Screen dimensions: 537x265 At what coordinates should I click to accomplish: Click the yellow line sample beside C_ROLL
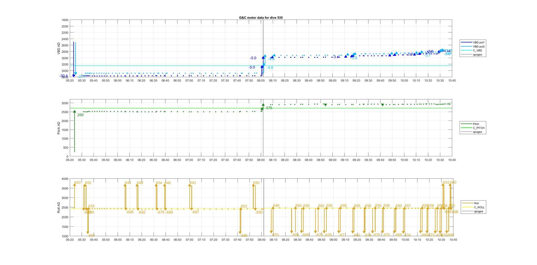coord(468,207)
